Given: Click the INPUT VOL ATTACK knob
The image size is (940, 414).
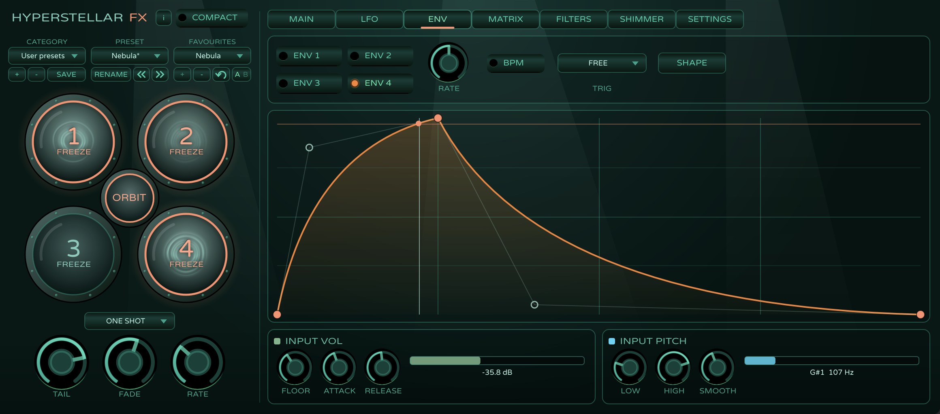Looking at the screenshot, I should click(339, 368).
